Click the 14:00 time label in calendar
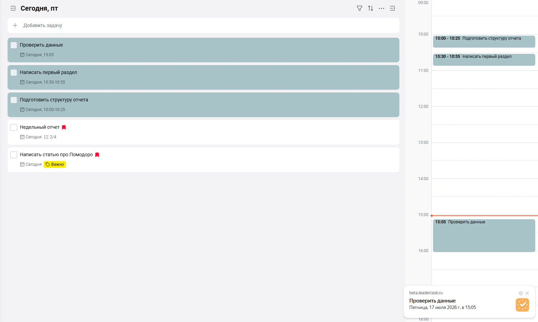 click(423, 179)
